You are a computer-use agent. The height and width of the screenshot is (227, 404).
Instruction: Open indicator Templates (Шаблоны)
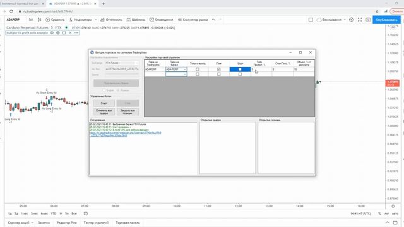pyautogui.click(x=136, y=20)
